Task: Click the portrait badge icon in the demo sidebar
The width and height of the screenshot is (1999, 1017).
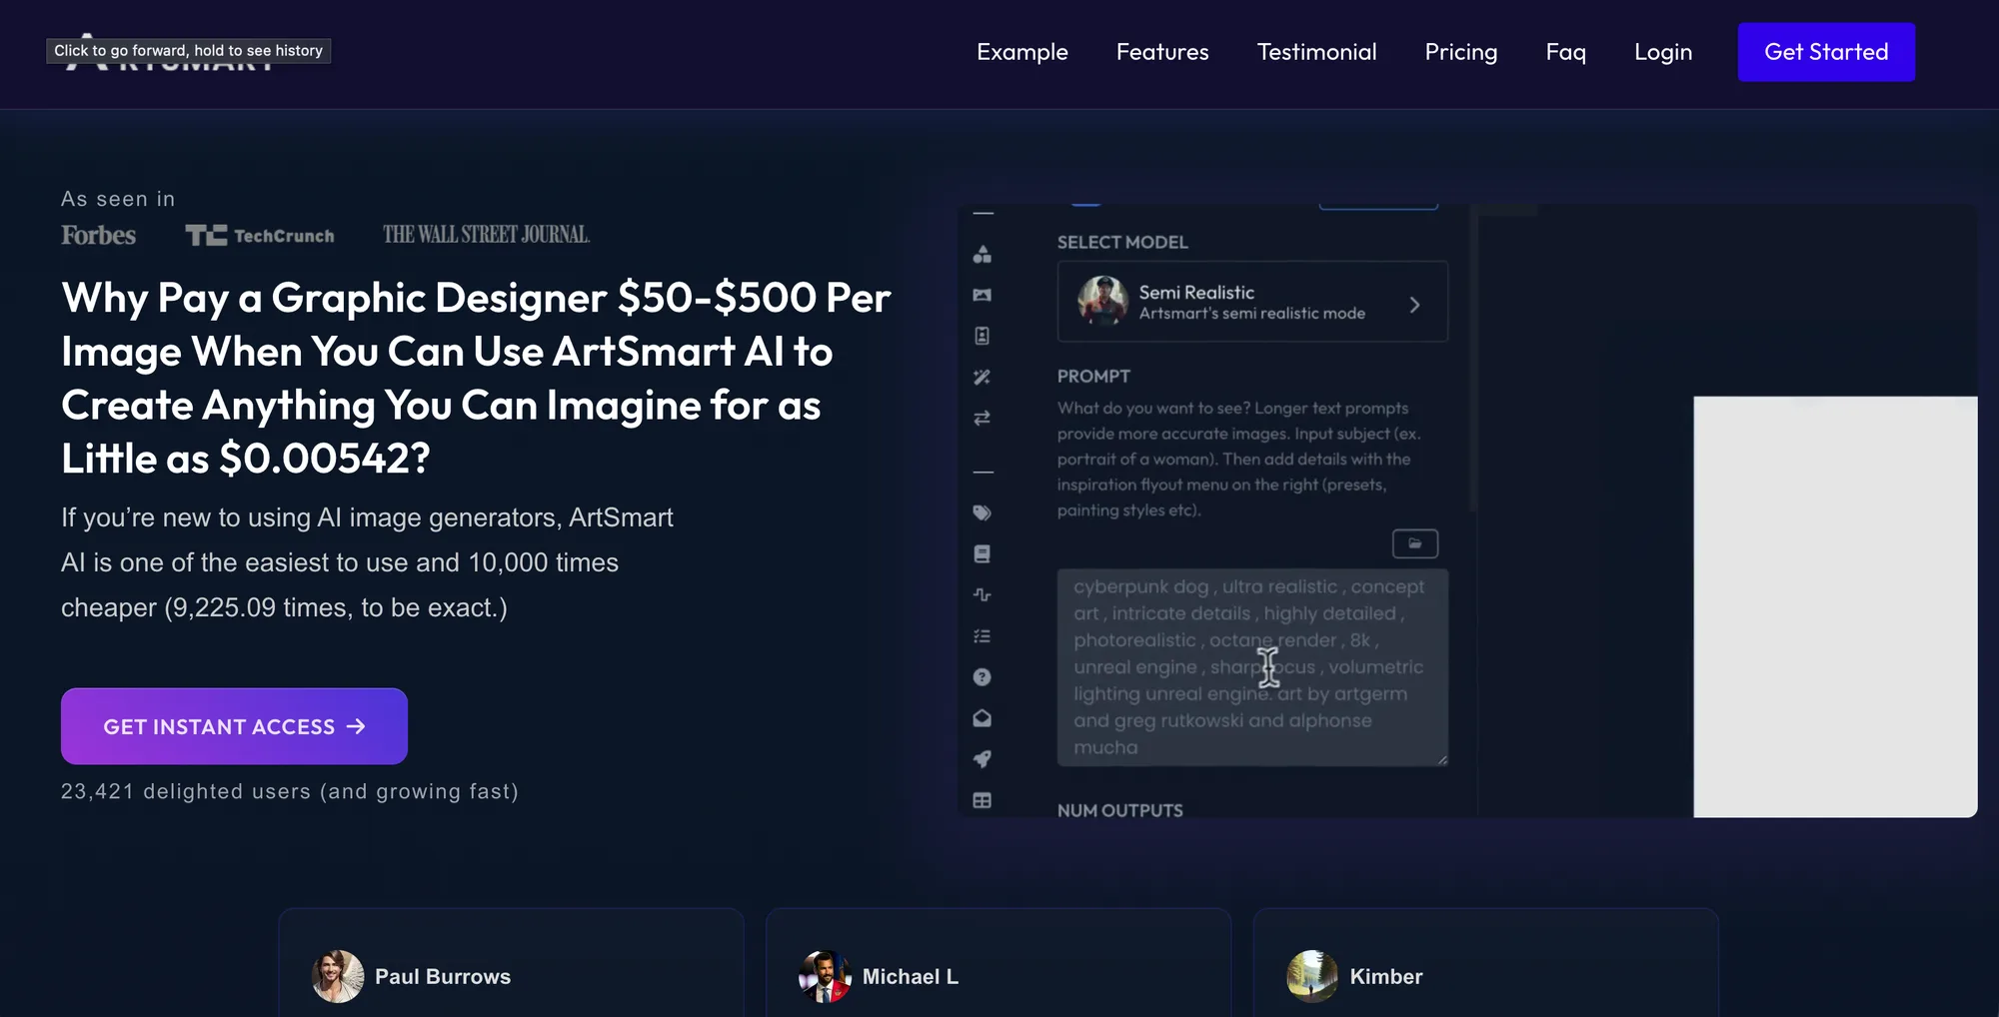Action: coord(983,336)
